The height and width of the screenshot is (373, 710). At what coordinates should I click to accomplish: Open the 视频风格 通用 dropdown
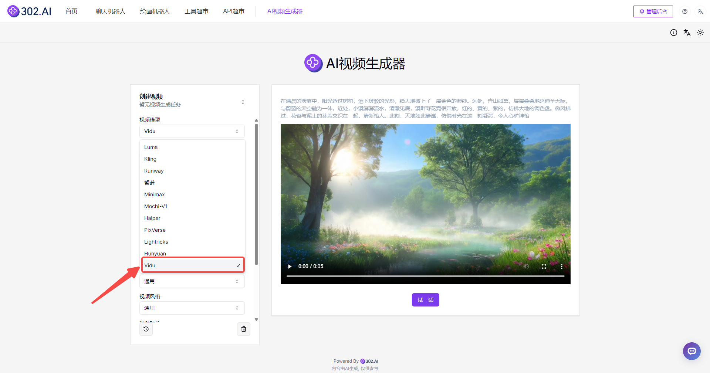(x=192, y=308)
